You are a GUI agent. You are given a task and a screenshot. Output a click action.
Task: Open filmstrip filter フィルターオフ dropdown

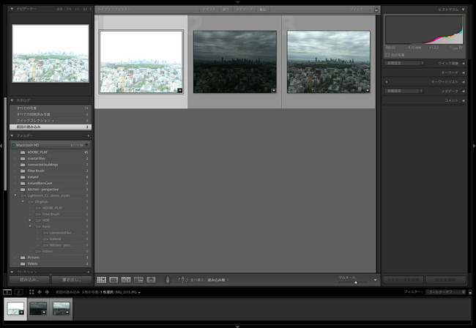[x=445, y=292]
